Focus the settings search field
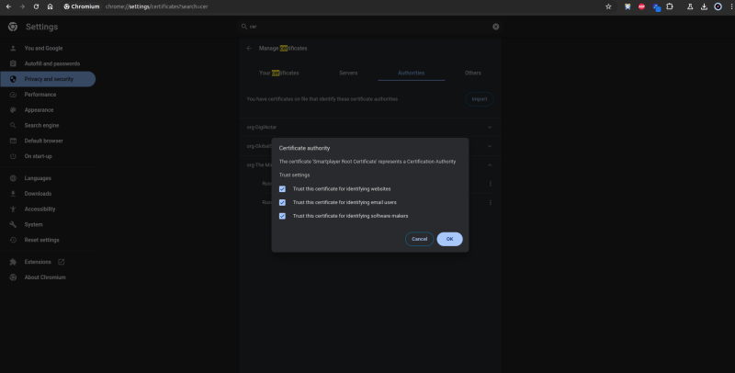This screenshot has width=735, height=373. pyautogui.click(x=370, y=27)
